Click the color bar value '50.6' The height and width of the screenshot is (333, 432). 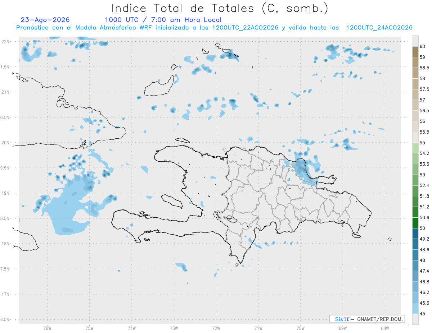[x=424, y=217]
